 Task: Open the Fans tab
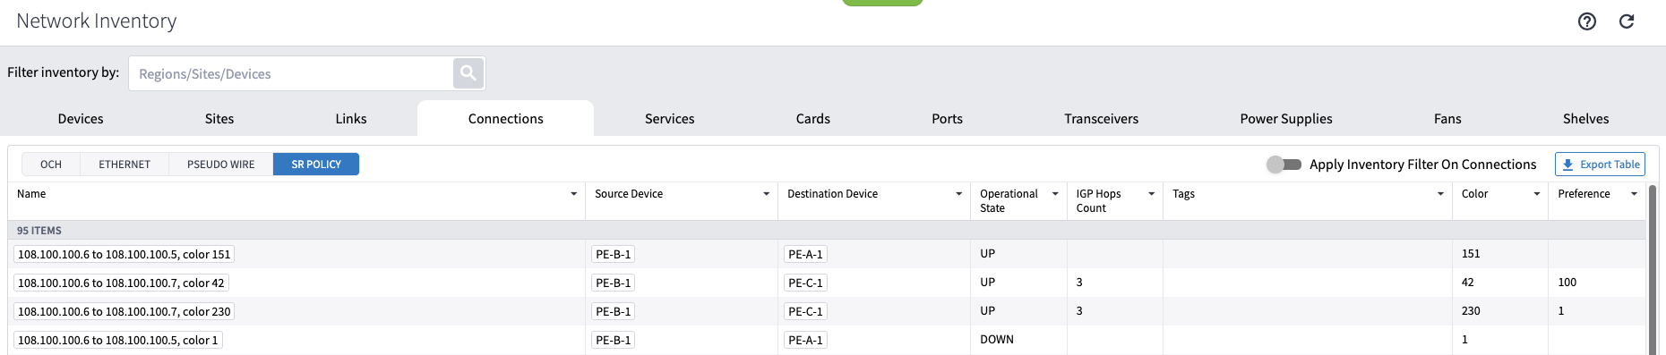[x=1447, y=119]
